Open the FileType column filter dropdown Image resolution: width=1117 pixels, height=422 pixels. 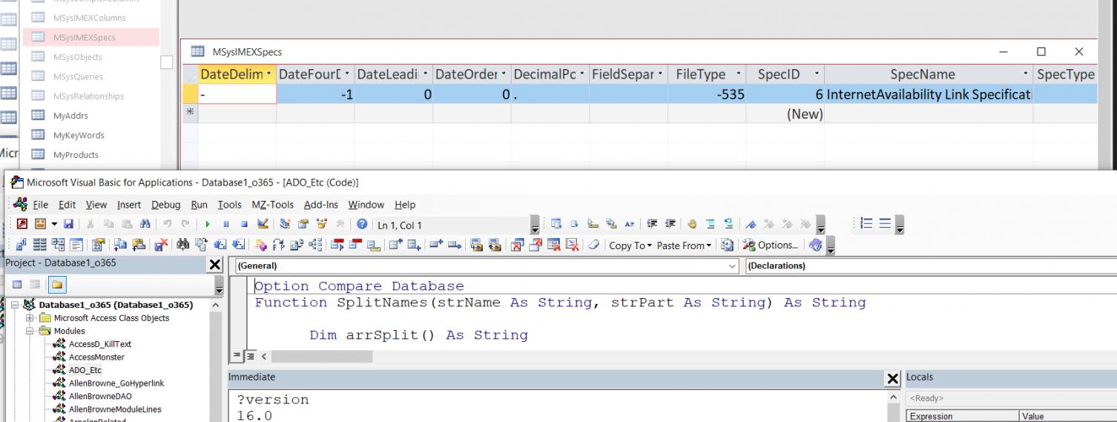click(x=738, y=74)
